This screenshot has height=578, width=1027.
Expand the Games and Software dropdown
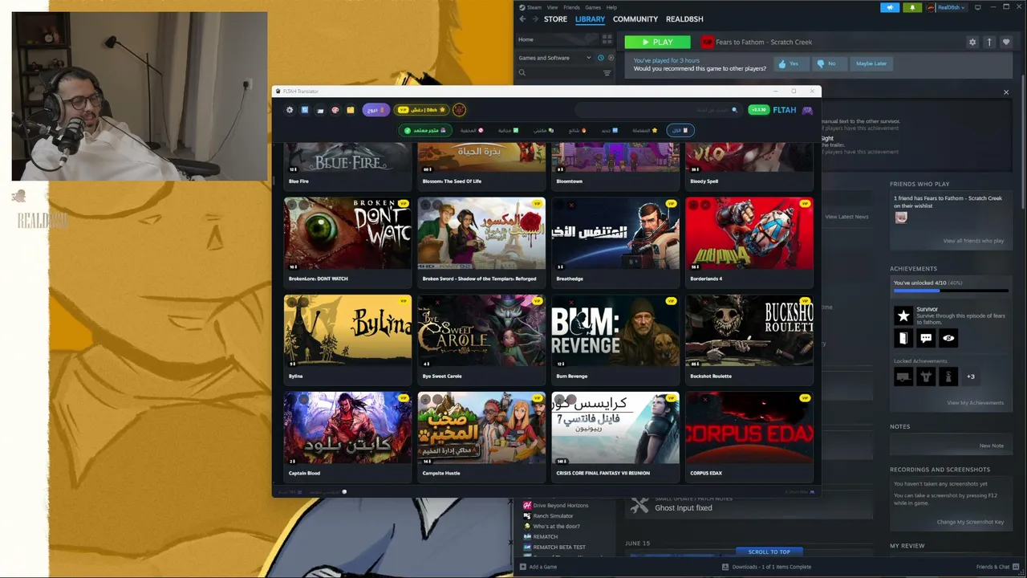tap(554, 58)
